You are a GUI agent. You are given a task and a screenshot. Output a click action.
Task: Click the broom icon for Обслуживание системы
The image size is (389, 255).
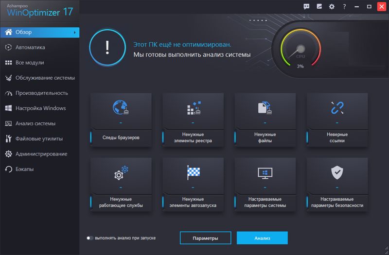click(x=8, y=78)
